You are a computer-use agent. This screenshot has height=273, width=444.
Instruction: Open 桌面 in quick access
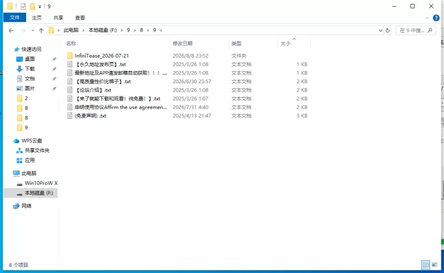[x=29, y=59]
